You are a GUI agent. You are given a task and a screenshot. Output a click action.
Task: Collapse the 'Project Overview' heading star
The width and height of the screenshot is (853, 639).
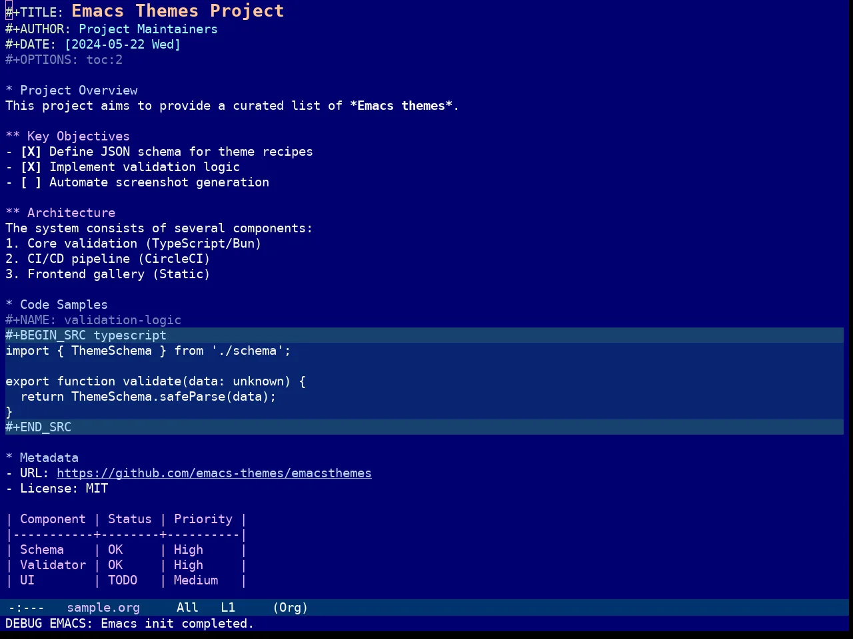(9, 91)
